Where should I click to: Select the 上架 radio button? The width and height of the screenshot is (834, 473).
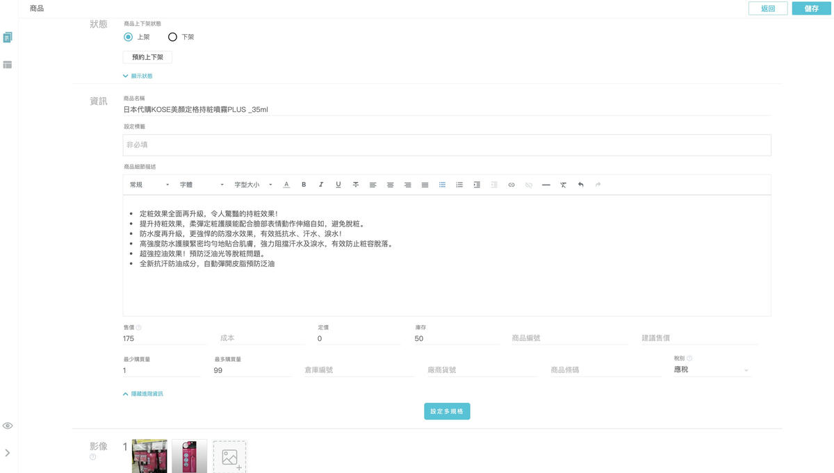coord(128,37)
